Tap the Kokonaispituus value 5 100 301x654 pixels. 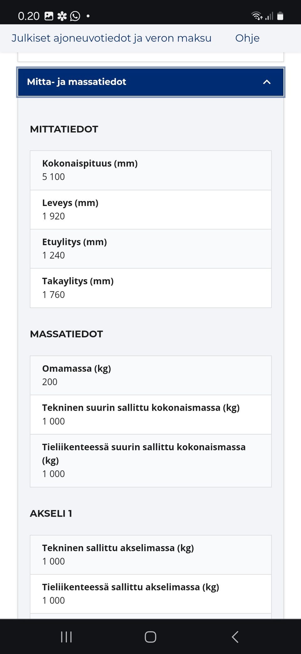(53, 177)
